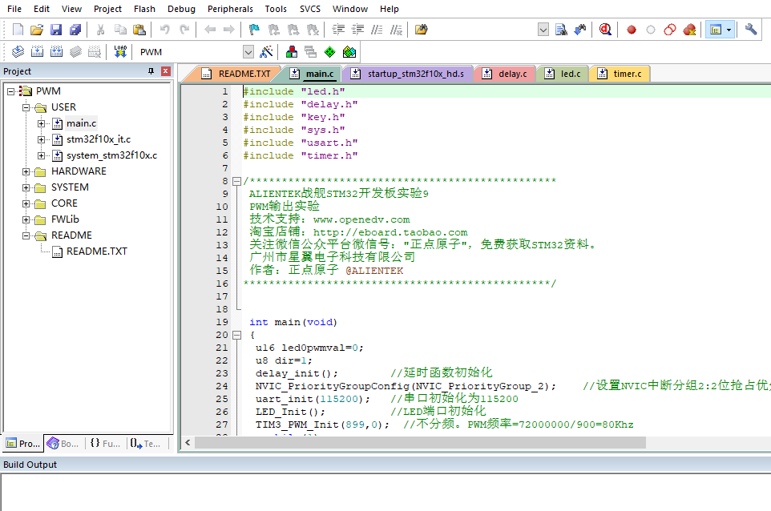Image resolution: width=771 pixels, height=511 pixels.
Task: Expand the SYSTEM folder group
Action: pyautogui.click(x=26, y=187)
